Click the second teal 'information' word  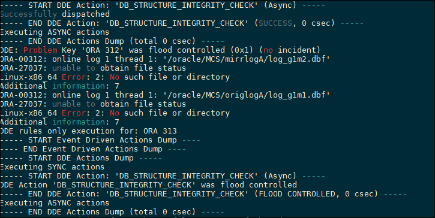[x=79, y=122]
